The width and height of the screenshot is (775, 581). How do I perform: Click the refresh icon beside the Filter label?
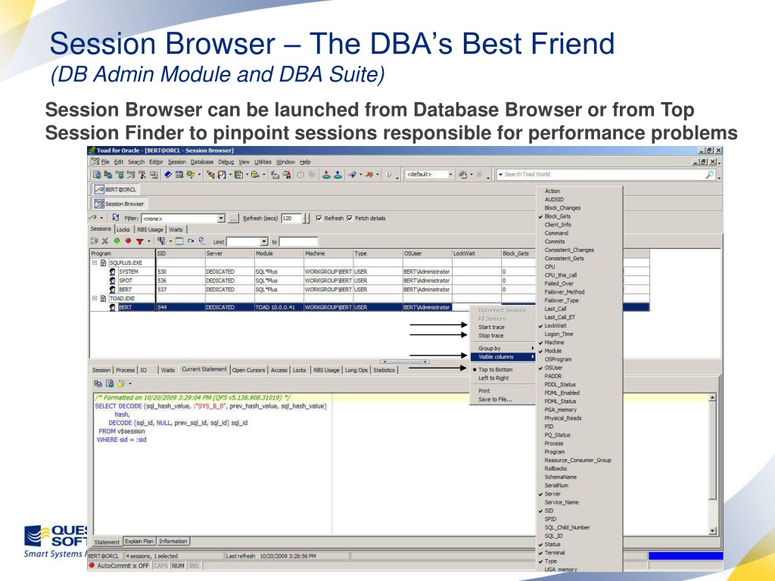[116, 218]
